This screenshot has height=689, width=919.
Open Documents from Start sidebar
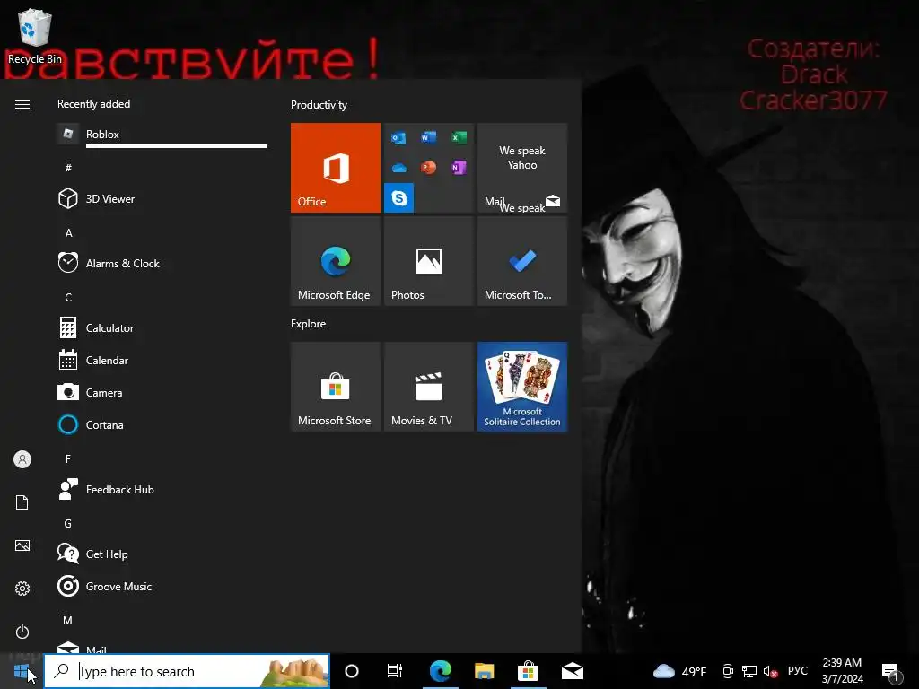(22, 502)
